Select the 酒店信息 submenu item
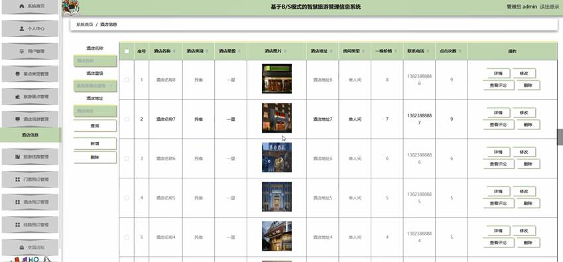 (30, 135)
